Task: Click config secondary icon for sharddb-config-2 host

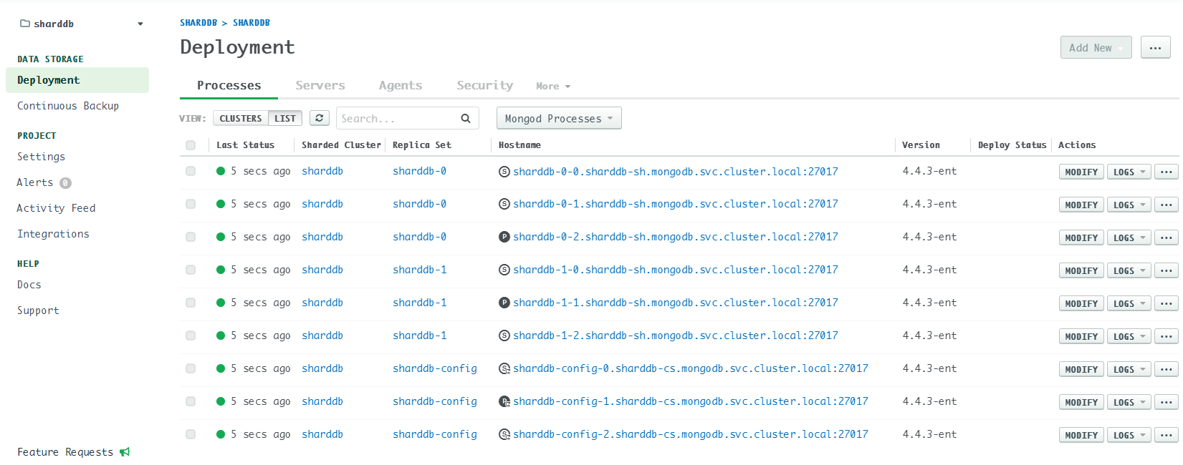Action: 504,434
